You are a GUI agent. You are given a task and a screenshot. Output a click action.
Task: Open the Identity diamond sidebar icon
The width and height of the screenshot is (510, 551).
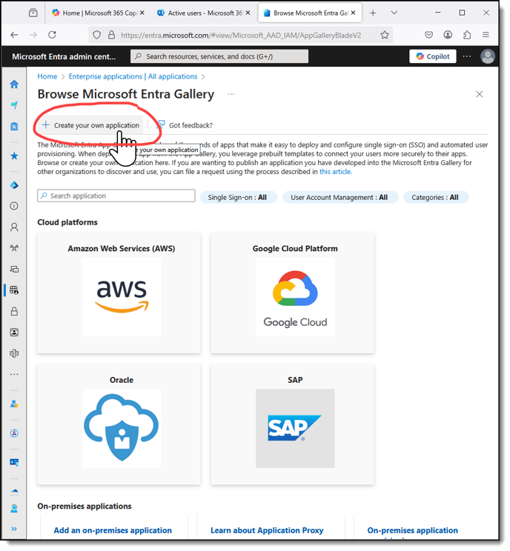point(14,185)
